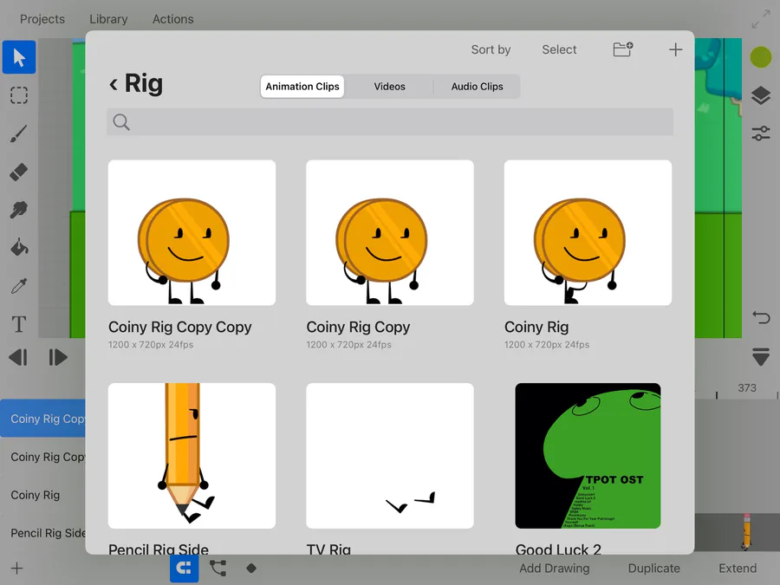The height and width of the screenshot is (585, 780).
Task: Open the Sort by options
Action: 491,49
